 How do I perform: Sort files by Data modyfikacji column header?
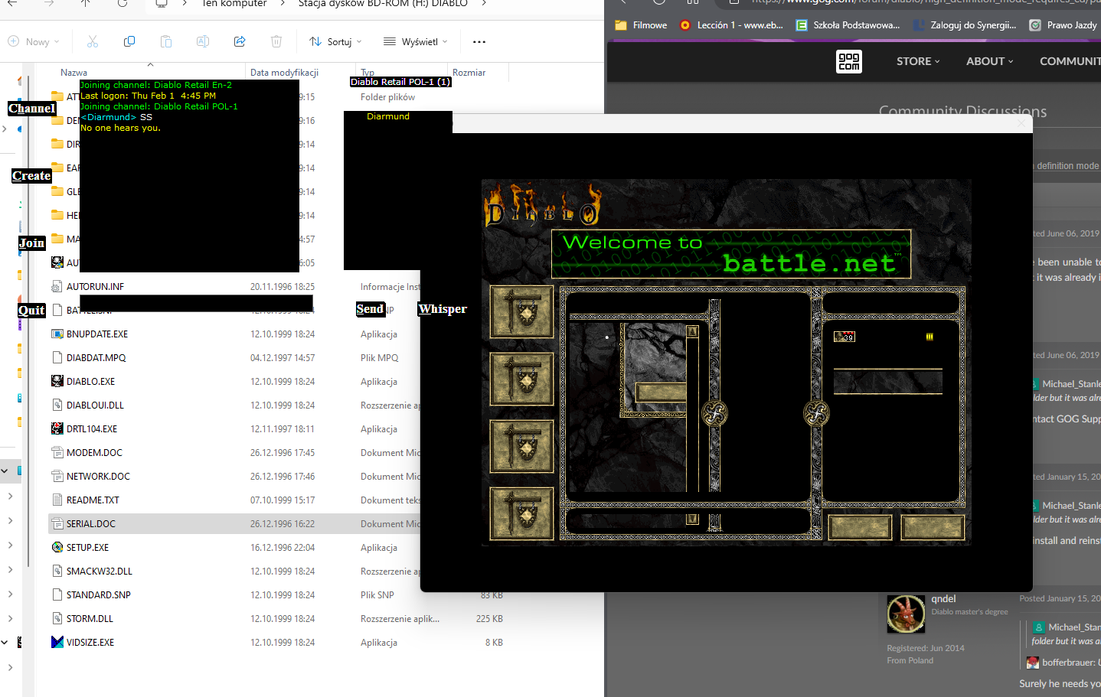point(284,73)
